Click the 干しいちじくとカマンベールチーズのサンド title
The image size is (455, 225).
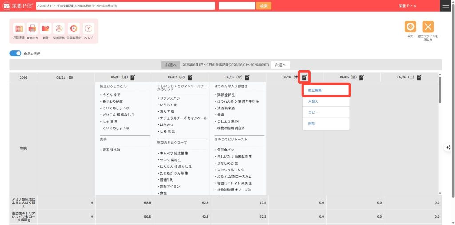click(182, 88)
